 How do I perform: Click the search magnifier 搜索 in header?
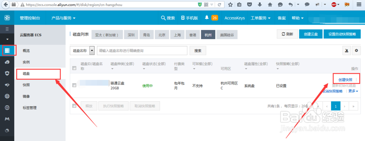pos(168,18)
